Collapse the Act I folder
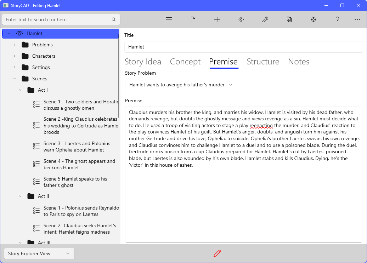 (20, 90)
